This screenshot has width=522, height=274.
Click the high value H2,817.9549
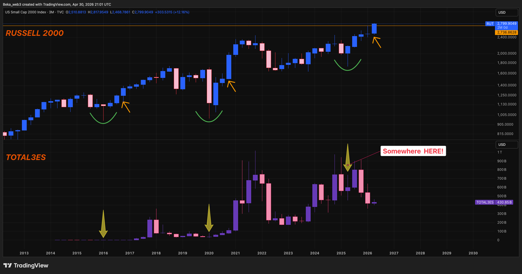pyautogui.click(x=98, y=12)
